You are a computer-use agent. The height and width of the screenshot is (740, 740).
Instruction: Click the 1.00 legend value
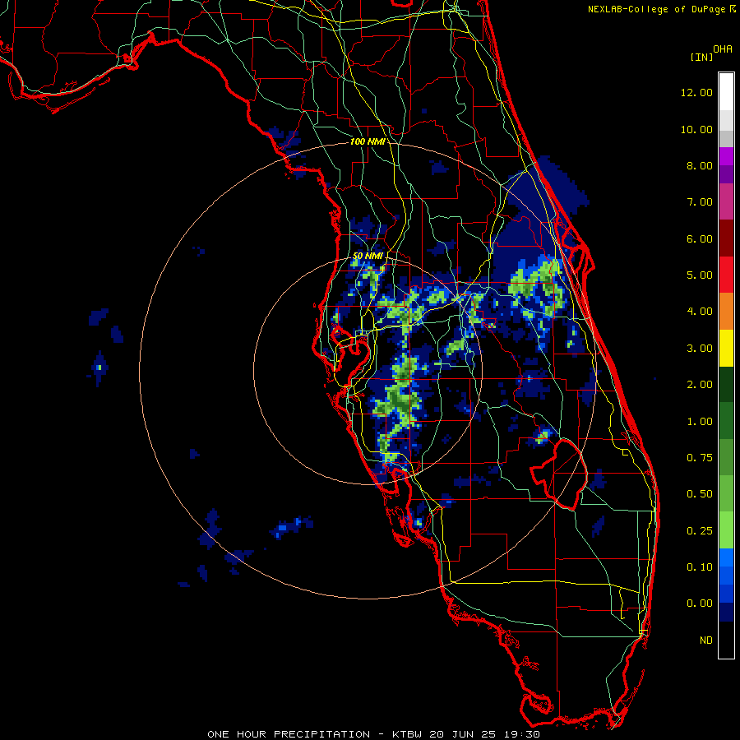699,422
